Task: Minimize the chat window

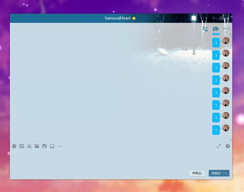Action: tap(213, 18)
